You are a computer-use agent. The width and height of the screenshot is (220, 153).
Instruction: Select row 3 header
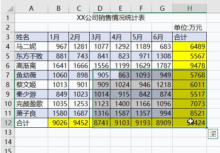7,37
